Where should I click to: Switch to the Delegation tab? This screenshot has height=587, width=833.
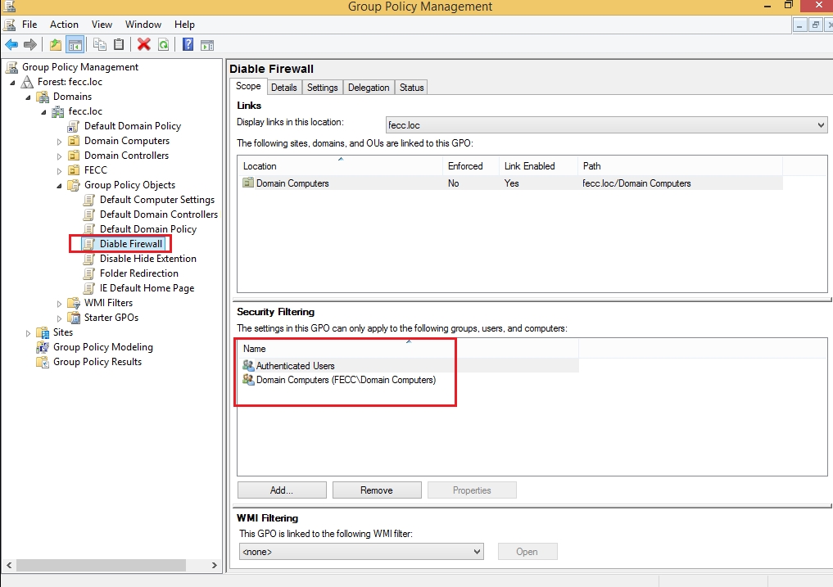[x=369, y=88]
